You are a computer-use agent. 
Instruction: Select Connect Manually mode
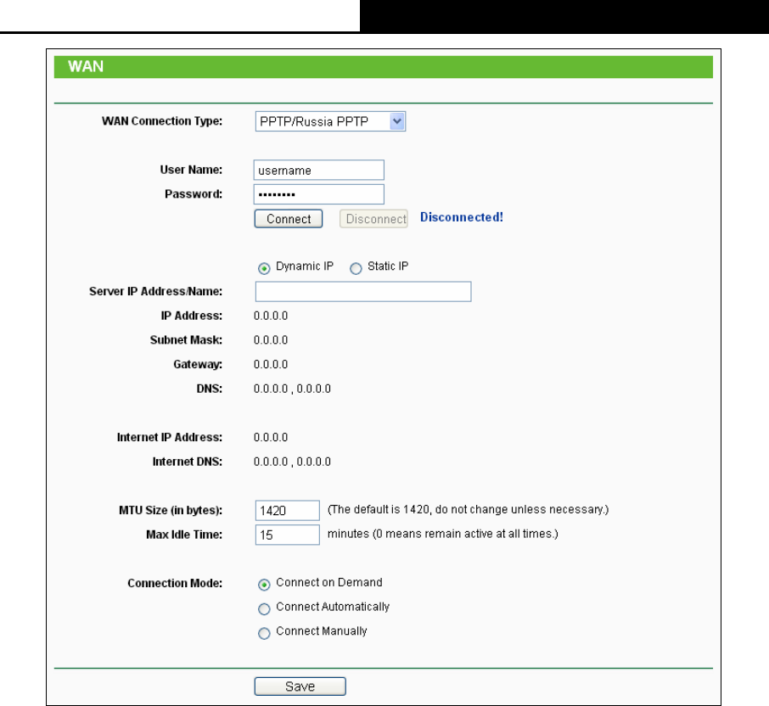coord(264,633)
